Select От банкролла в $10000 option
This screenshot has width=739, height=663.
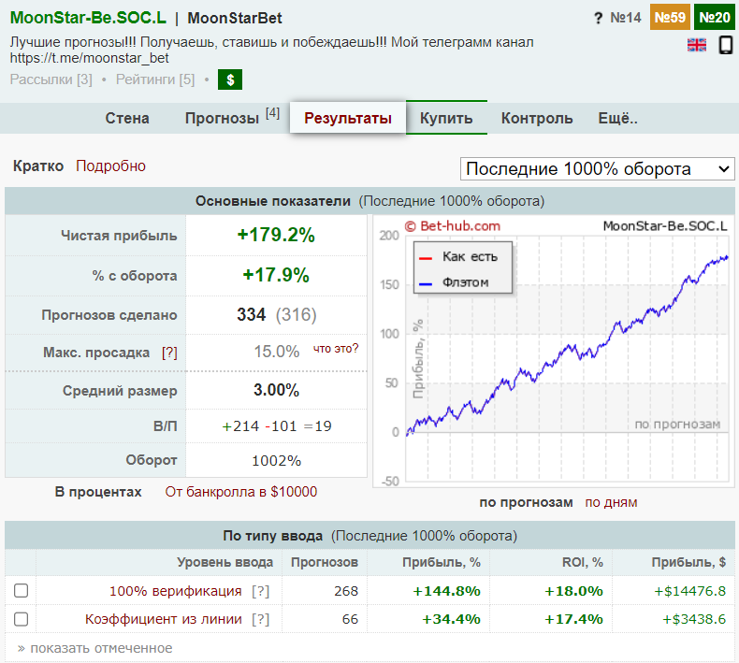coord(241,492)
